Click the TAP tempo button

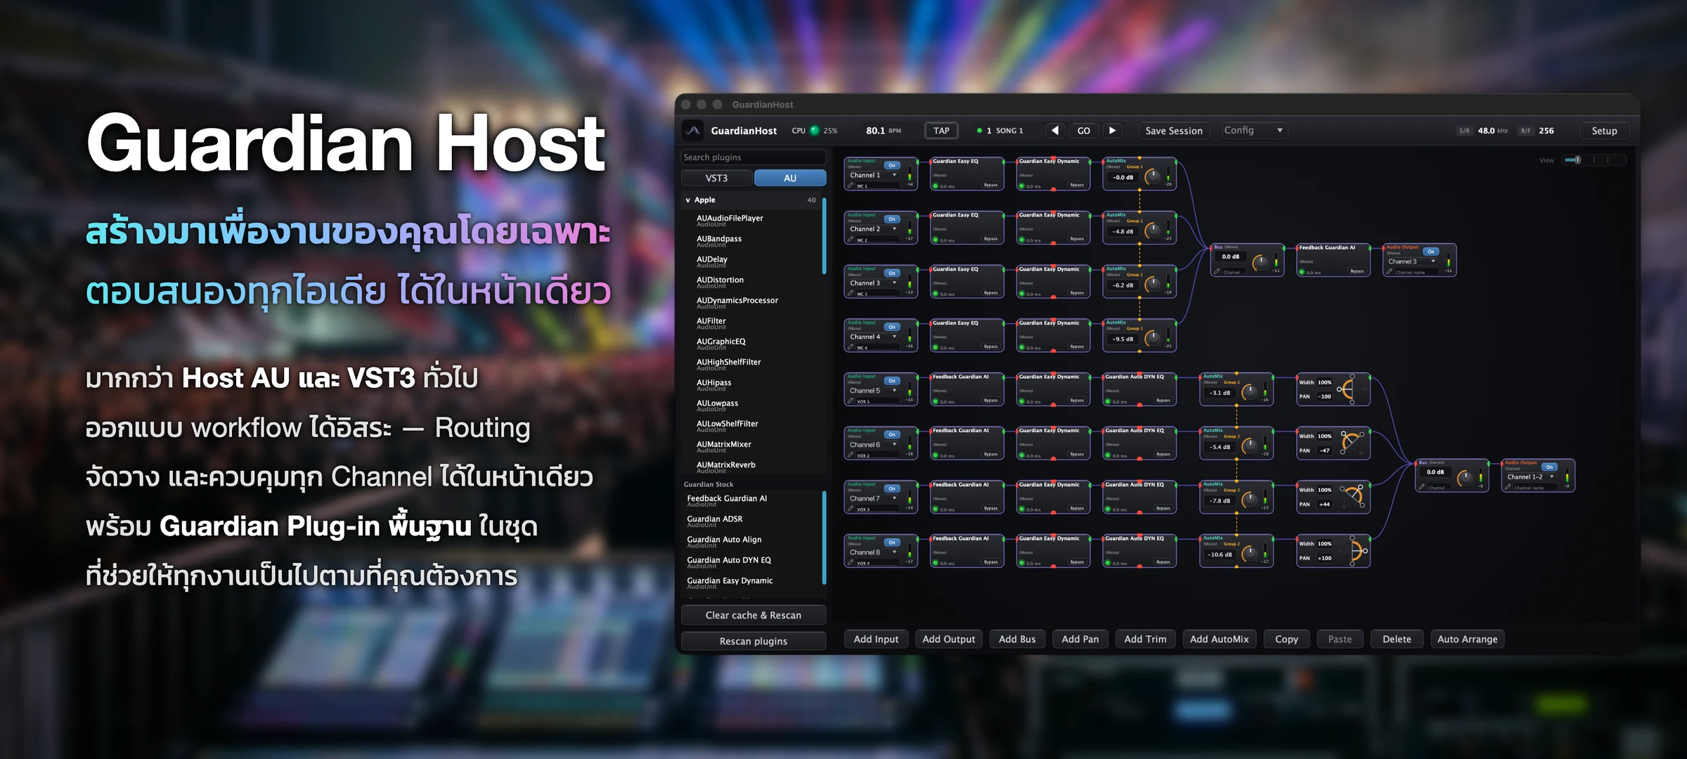click(941, 131)
